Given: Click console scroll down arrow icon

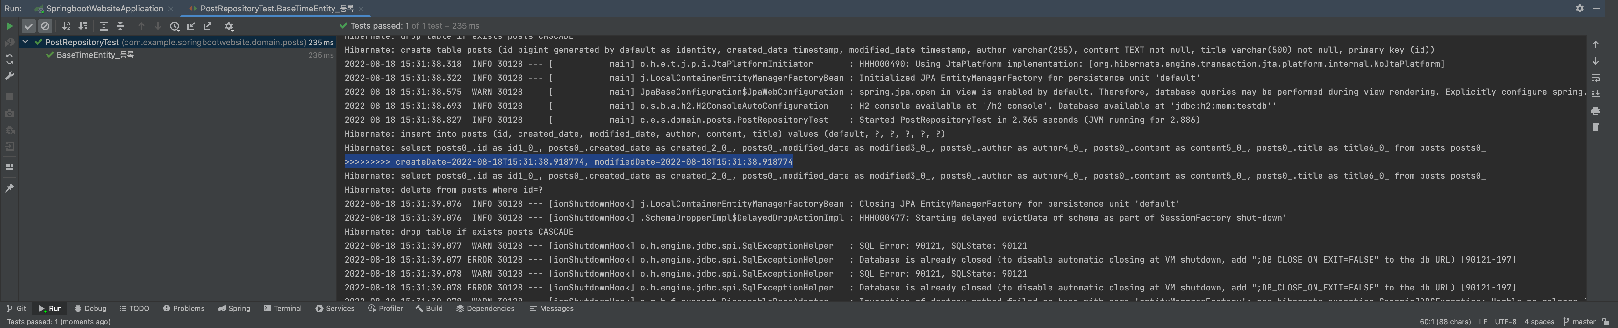Looking at the screenshot, I should [1595, 61].
